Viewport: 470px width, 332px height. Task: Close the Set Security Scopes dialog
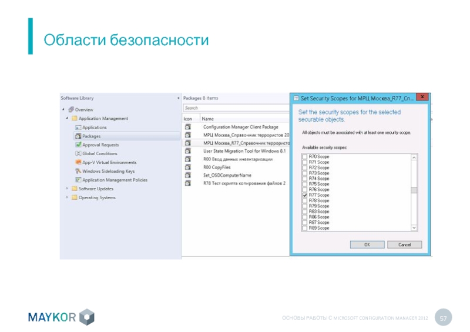coord(422,97)
